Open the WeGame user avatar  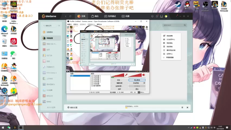[x=166, y=16]
